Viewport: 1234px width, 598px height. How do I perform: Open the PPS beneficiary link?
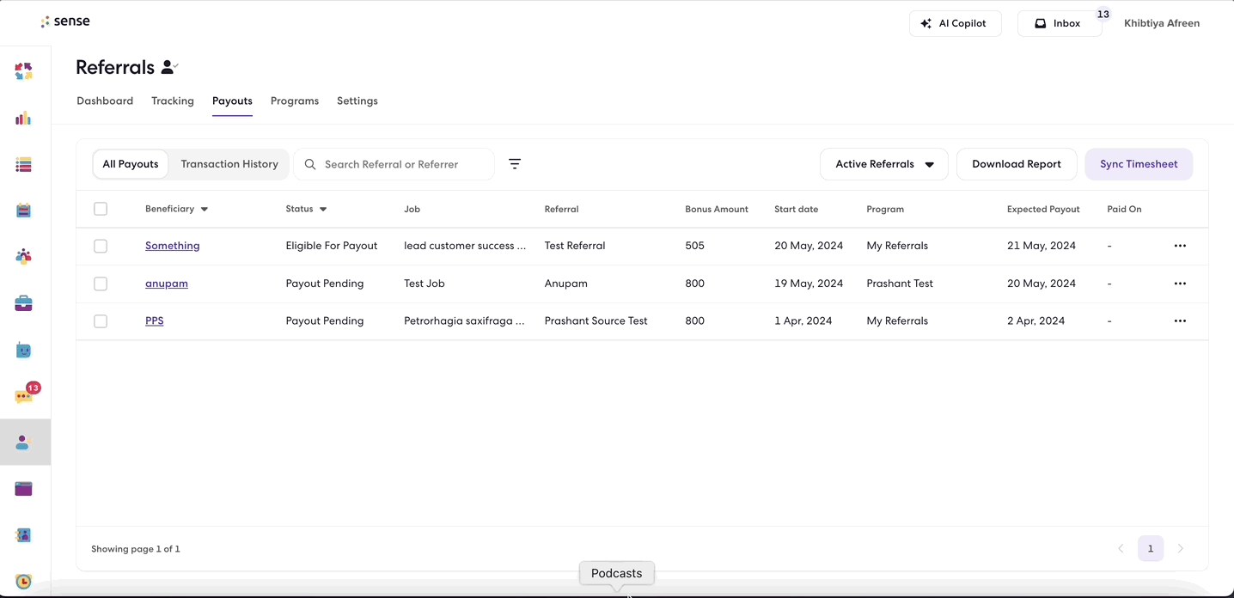pos(155,321)
